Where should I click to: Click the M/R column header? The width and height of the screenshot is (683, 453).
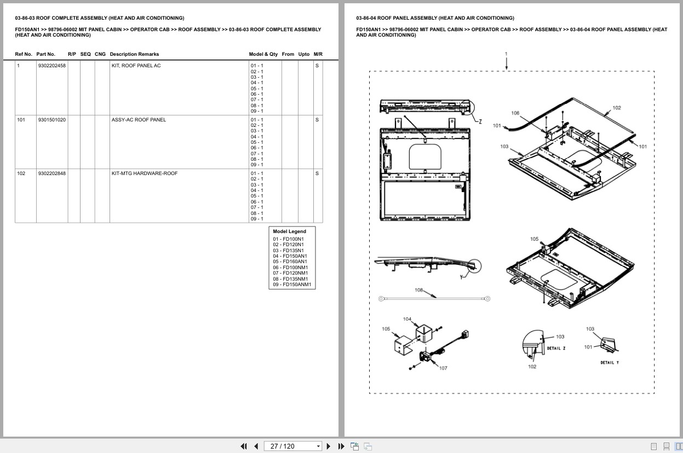pos(318,54)
